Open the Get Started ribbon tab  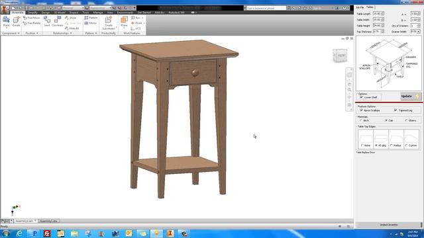pyautogui.click(x=144, y=13)
